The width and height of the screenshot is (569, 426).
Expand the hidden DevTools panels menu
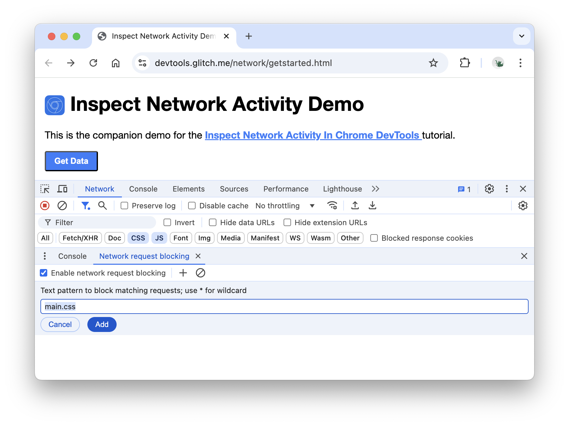click(x=375, y=189)
